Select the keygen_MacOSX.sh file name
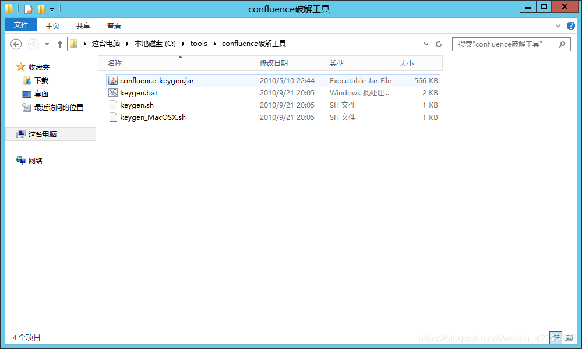 coord(153,117)
